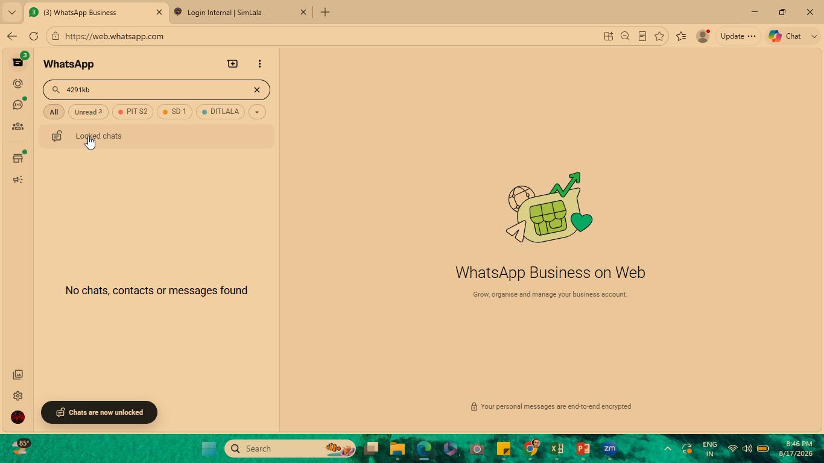Expand the Copilot Chat dropdown arrow

814,36
